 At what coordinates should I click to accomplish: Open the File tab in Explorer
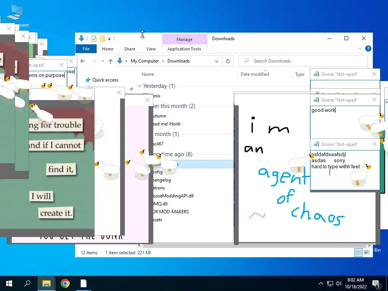[x=86, y=49]
